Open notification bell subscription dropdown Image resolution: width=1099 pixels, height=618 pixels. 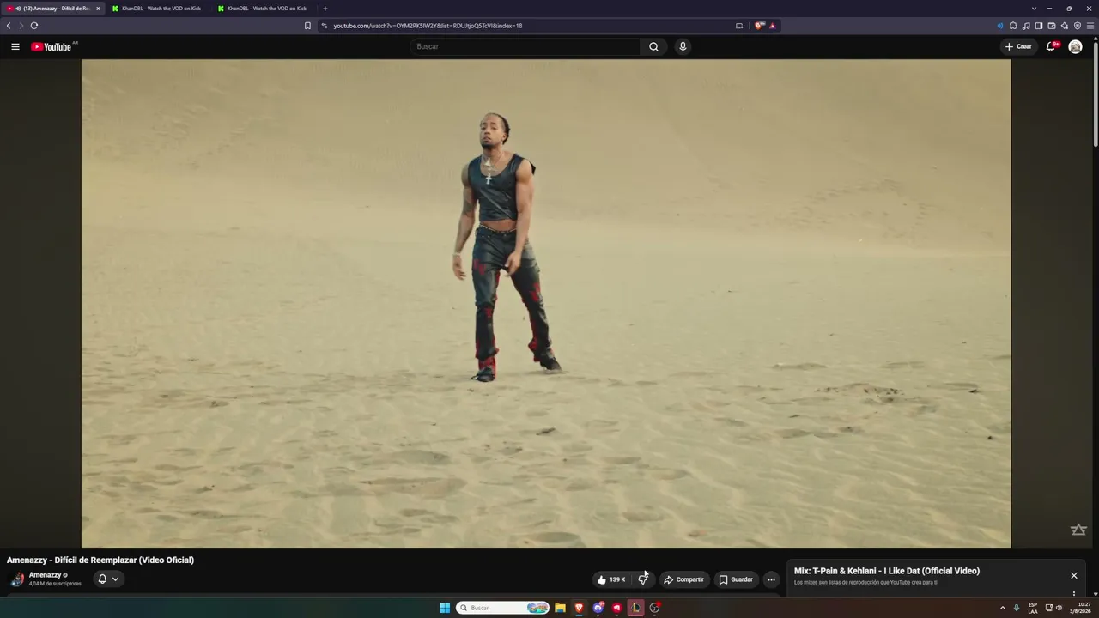tap(108, 579)
